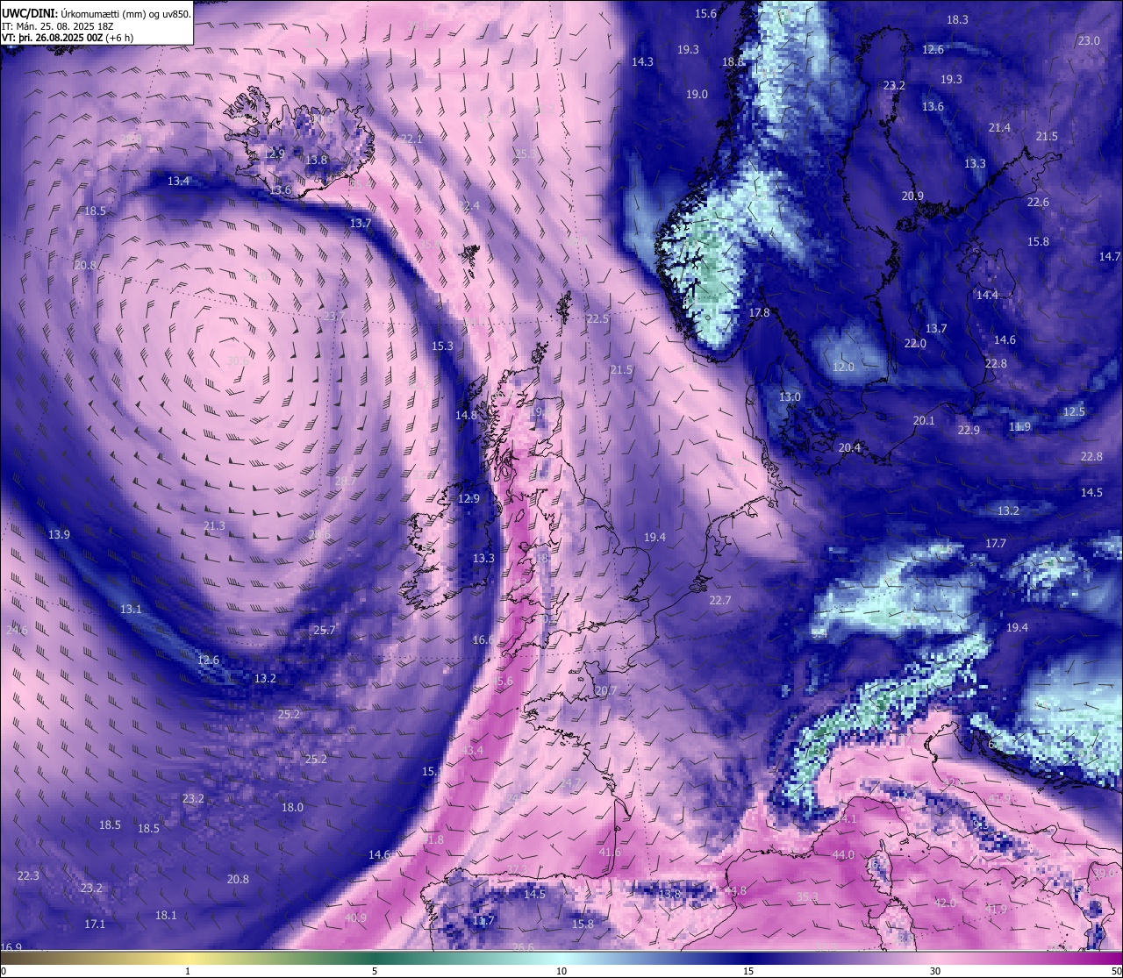Click the map value 22.1
Image resolution: width=1123 pixels, height=978 pixels.
(x=411, y=139)
